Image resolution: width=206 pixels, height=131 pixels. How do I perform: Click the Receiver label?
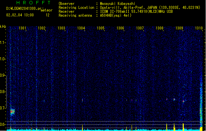66,11
